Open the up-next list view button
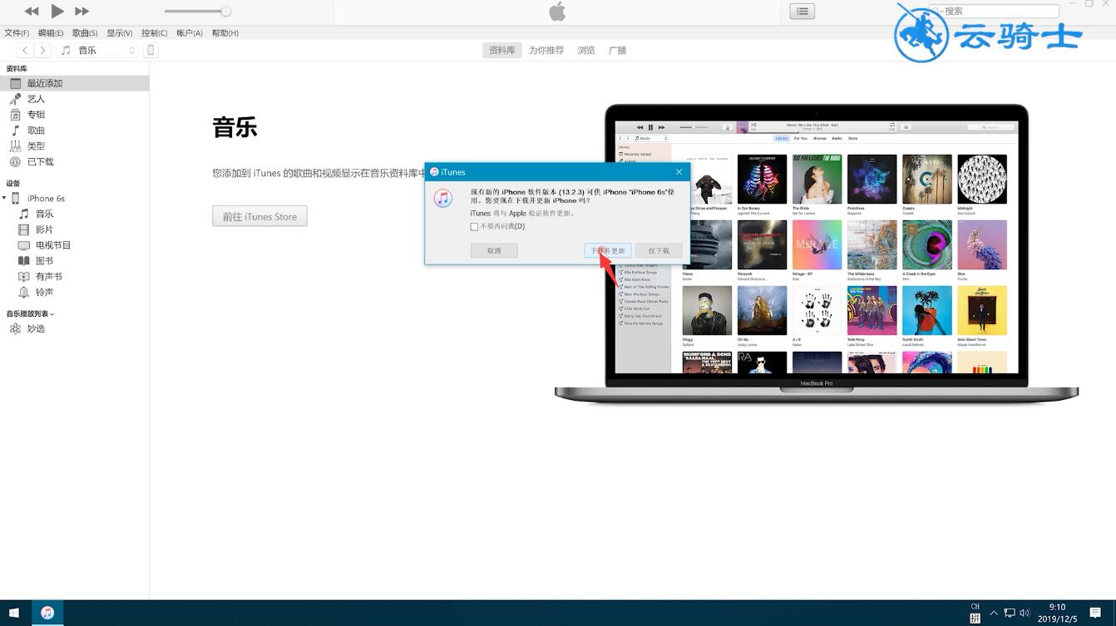Screen dimensions: 1116x626 tap(802, 12)
